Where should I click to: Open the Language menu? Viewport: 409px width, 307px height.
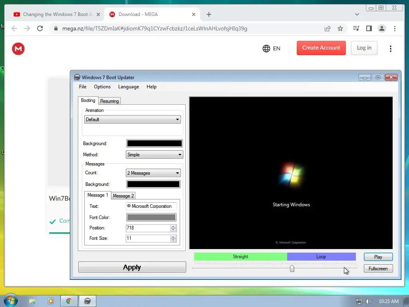129,87
